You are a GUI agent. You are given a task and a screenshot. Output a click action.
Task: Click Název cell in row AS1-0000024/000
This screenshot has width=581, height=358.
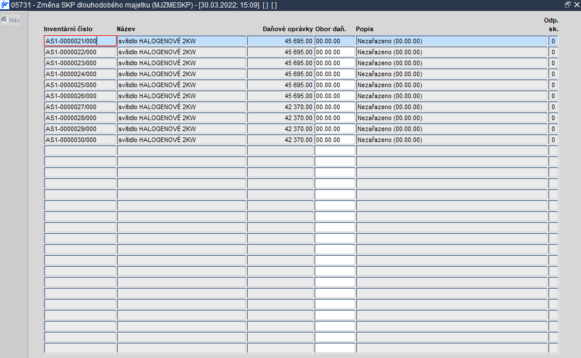[x=181, y=74]
